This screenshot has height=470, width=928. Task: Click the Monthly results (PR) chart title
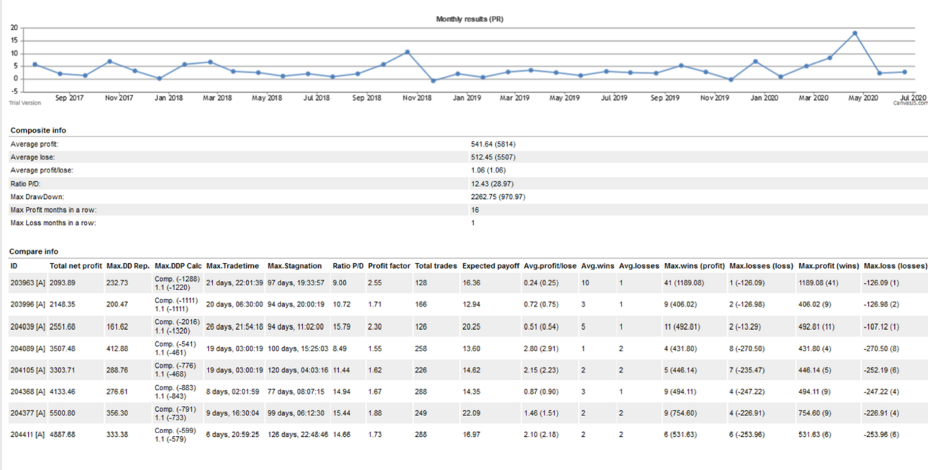coord(469,19)
